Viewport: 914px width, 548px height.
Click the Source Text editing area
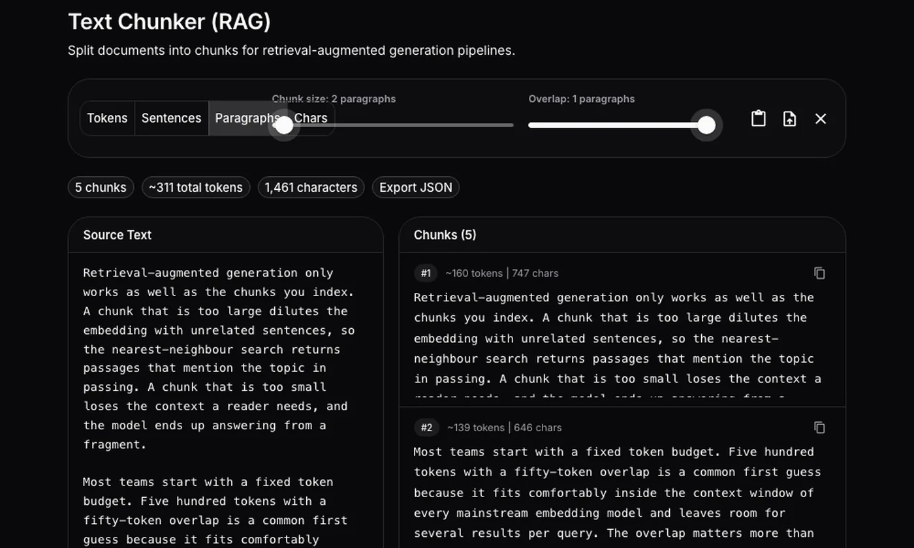tap(226, 401)
